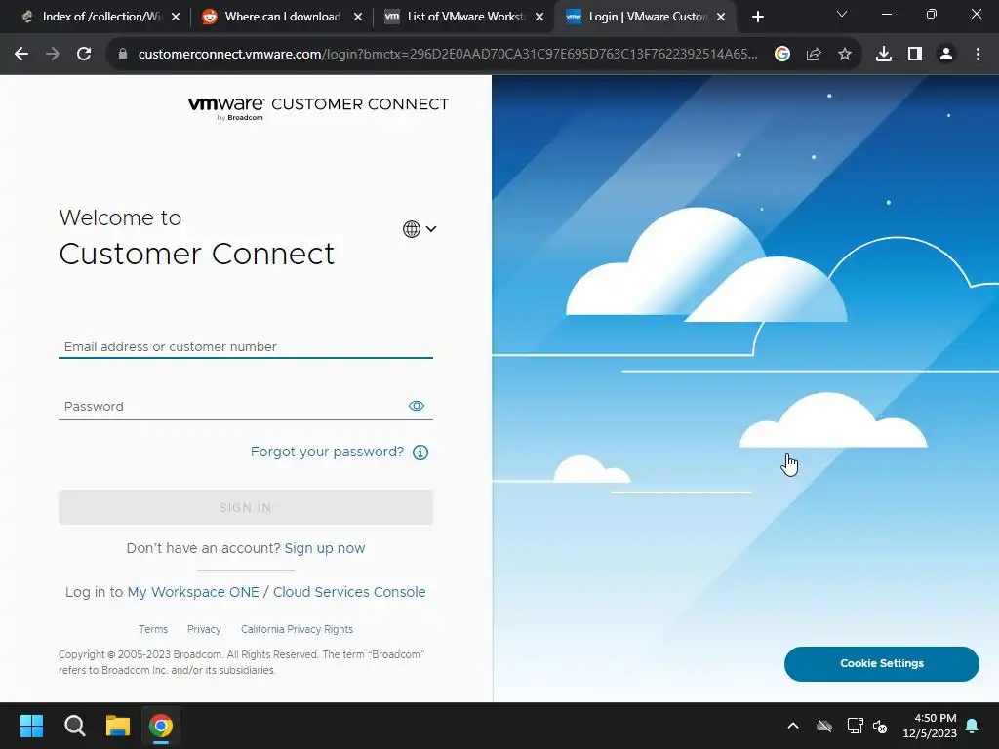999x749 pixels.
Task: Switch to the Where can I download tab
Action: [x=282, y=17]
